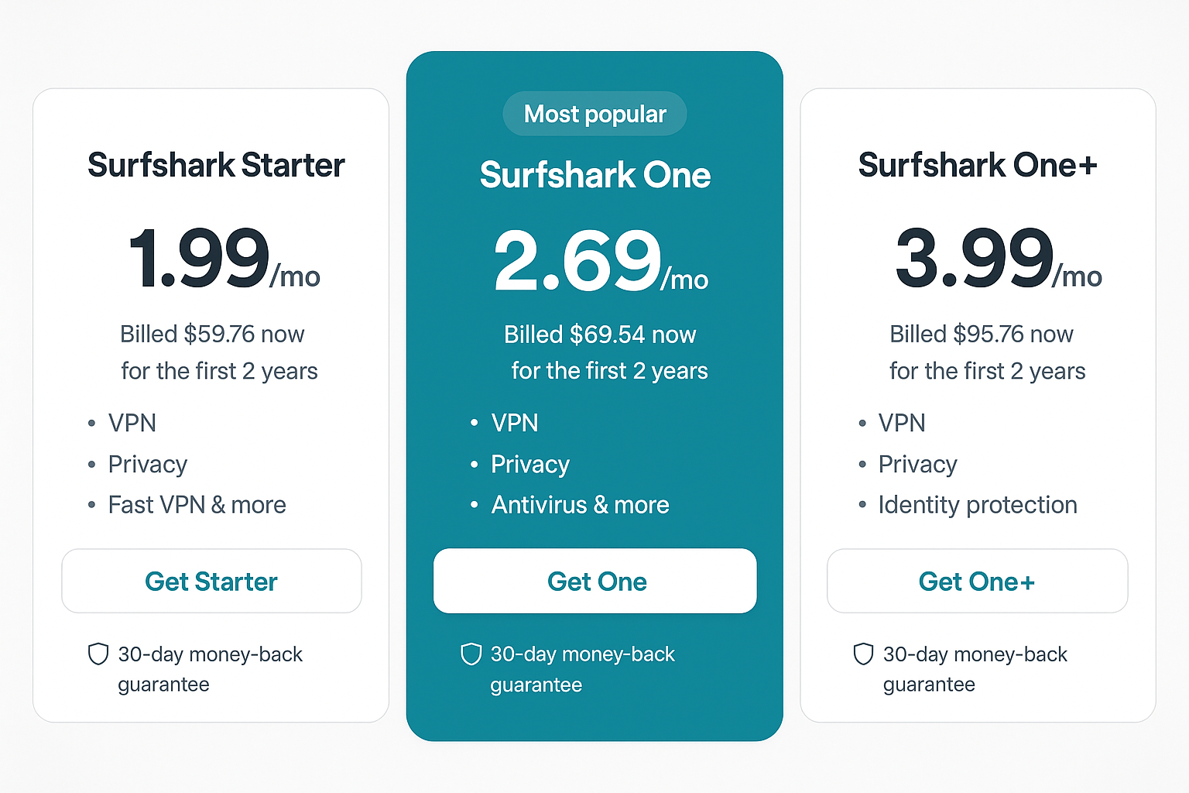Click the VPN bullet item under Surfshark Starter
The width and height of the screenshot is (1189, 793).
(x=132, y=423)
